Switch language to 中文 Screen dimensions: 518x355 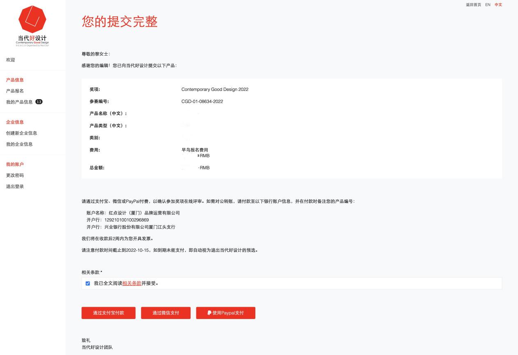point(498,5)
